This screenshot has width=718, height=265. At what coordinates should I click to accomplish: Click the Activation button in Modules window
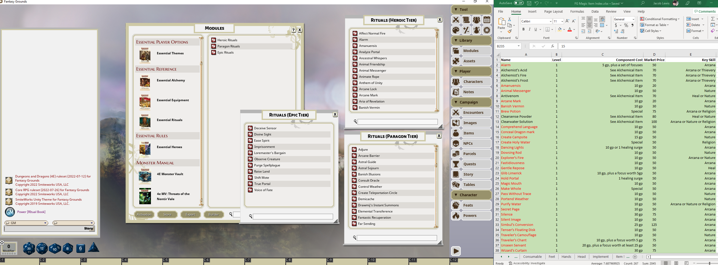coord(144,214)
